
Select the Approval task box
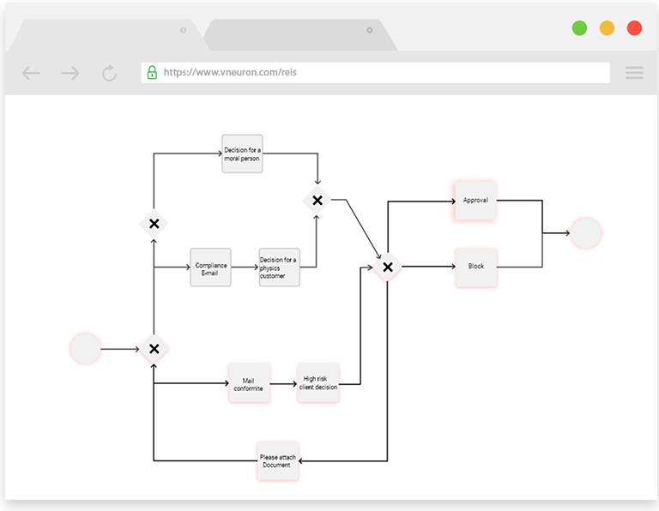tap(475, 201)
